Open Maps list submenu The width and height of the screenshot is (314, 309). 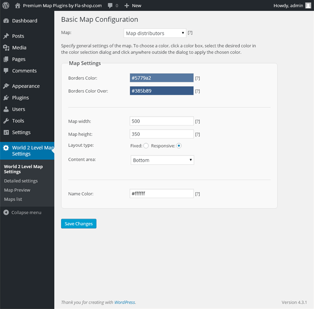[x=13, y=199]
